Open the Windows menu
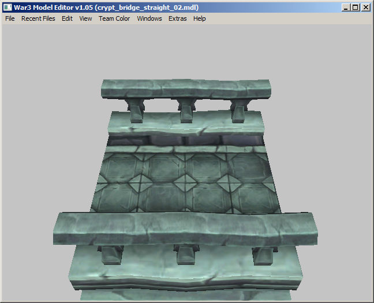Screen dimensions: 374x303 149,18
